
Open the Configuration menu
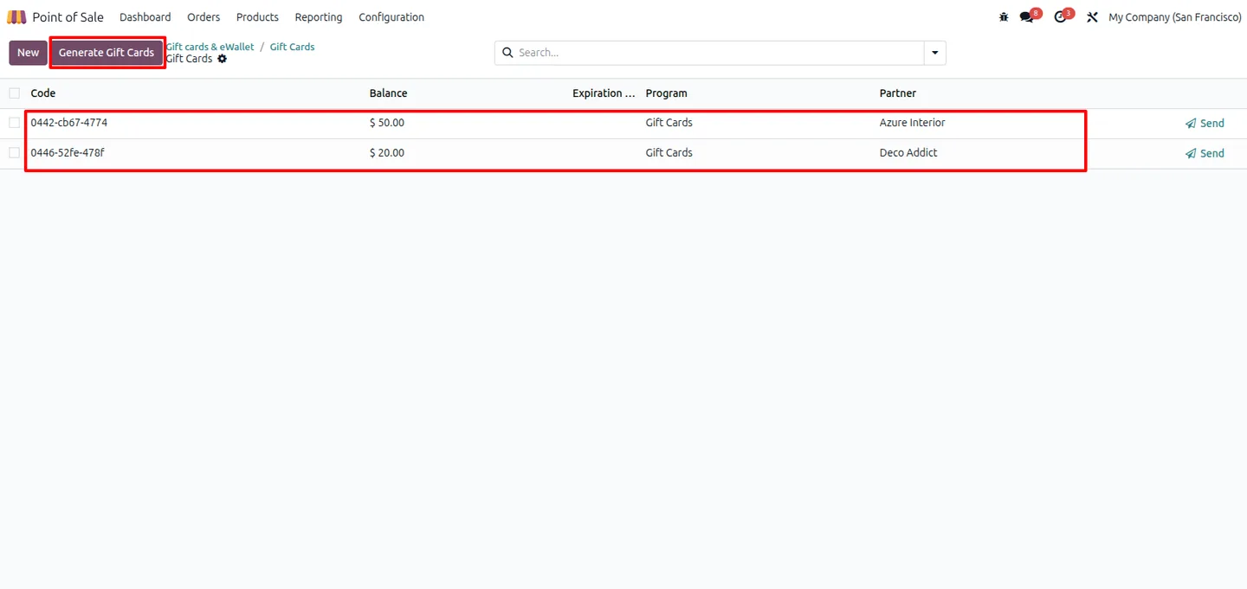(x=391, y=17)
